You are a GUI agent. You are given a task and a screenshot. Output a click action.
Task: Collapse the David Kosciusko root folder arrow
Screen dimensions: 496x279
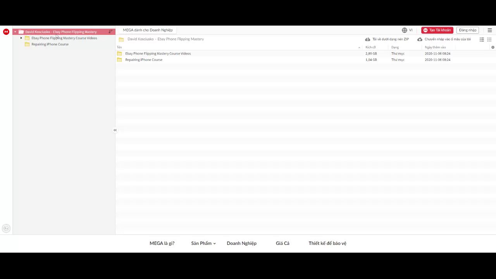15,32
